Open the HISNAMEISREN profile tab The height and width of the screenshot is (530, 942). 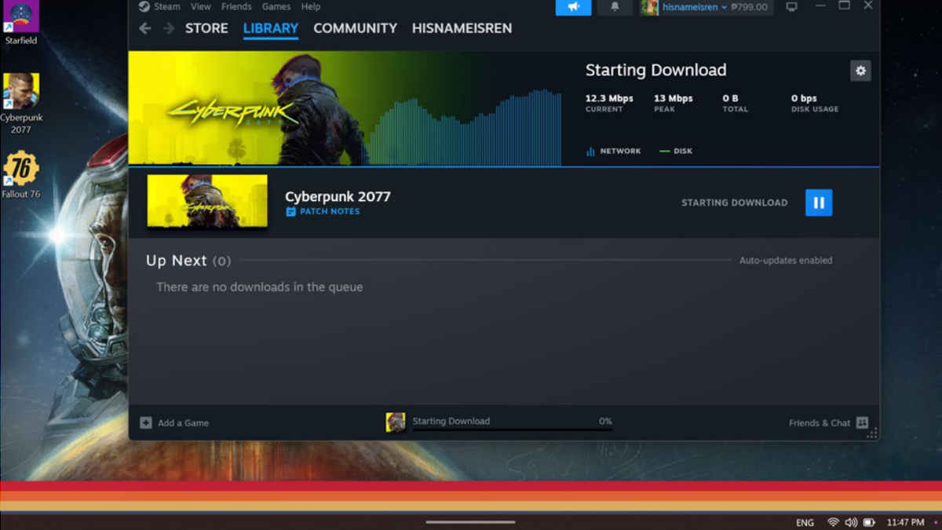[462, 28]
